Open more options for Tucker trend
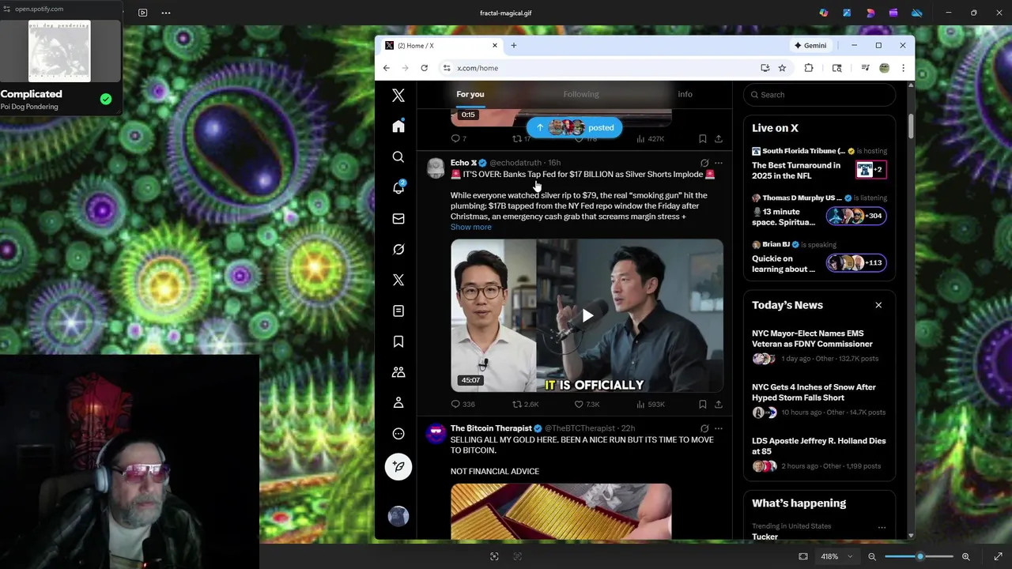The width and height of the screenshot is (1012, 569). (x=882, y=527)
